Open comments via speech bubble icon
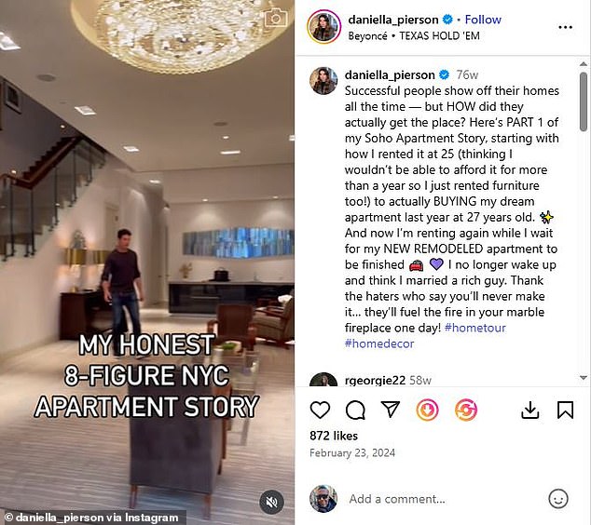The image size is (591, 525). (x=355, y=410)
